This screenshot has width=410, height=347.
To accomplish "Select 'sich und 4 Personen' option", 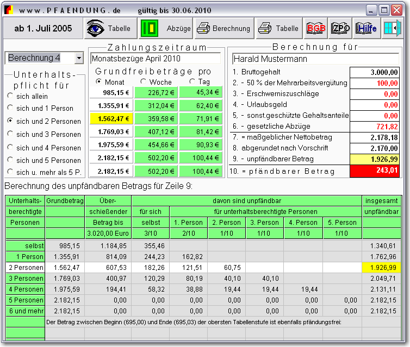I will [x=10, y=147].
